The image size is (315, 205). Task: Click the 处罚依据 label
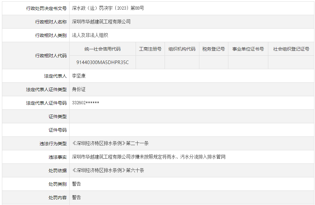pyautogui.click(x=57, y=171)
